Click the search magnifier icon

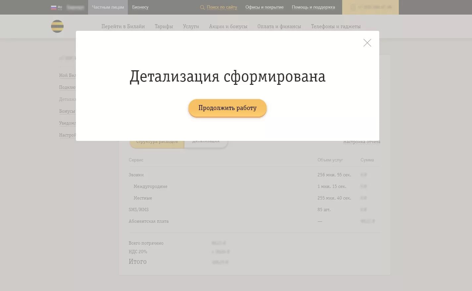(x=202, y=7)
